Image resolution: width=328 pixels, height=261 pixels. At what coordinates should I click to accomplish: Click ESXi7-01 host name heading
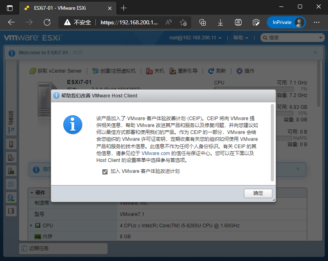click(79, 82)
